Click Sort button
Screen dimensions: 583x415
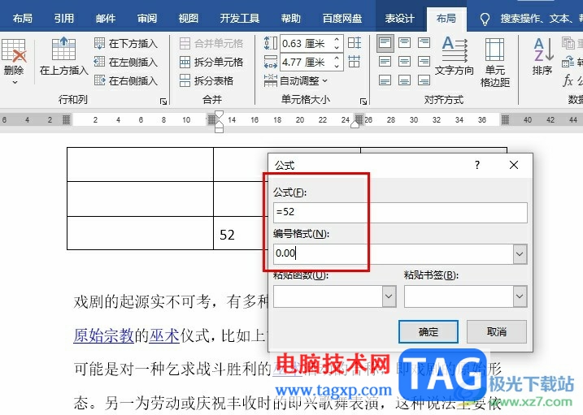pos(542,56)
